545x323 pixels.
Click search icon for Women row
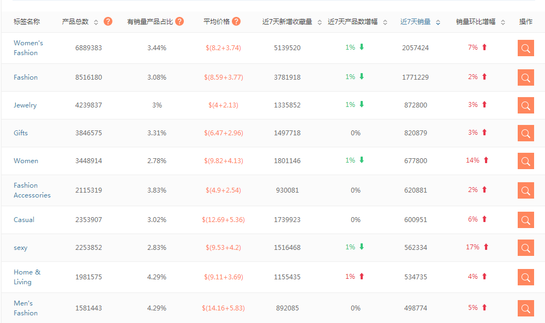525,161
